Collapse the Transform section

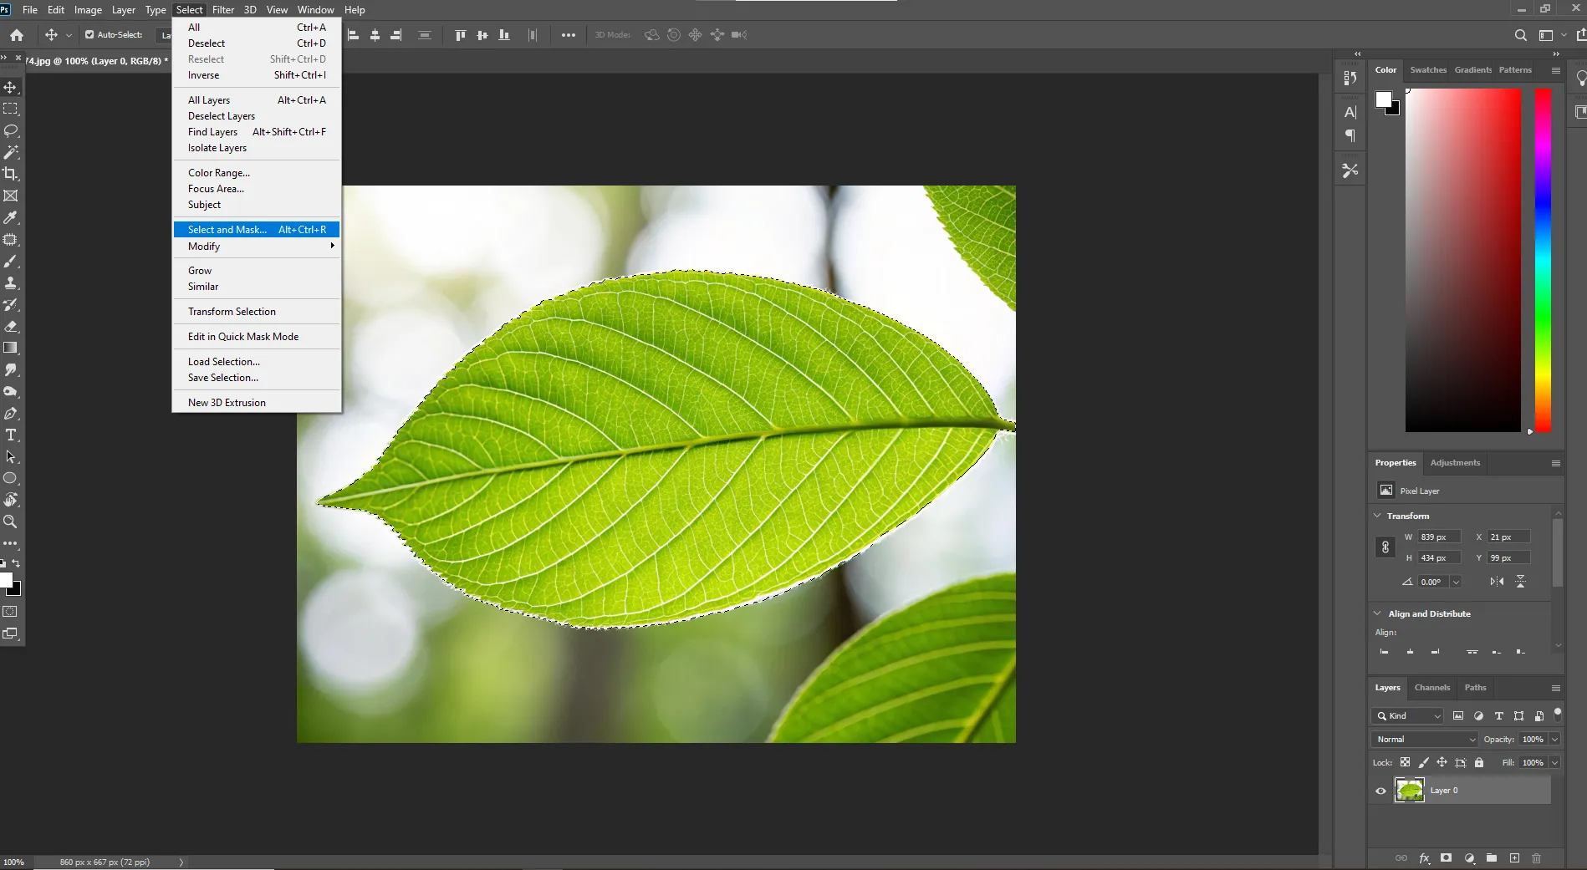coord(1378,516)
